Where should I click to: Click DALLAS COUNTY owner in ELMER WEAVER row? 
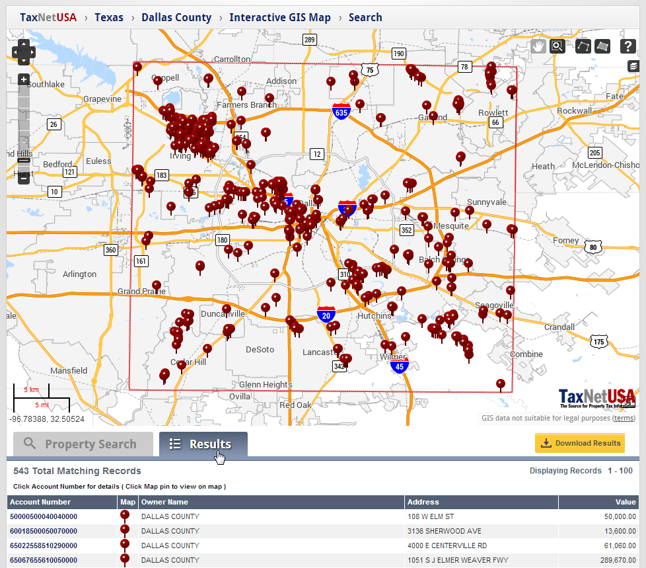pos(170,560)
